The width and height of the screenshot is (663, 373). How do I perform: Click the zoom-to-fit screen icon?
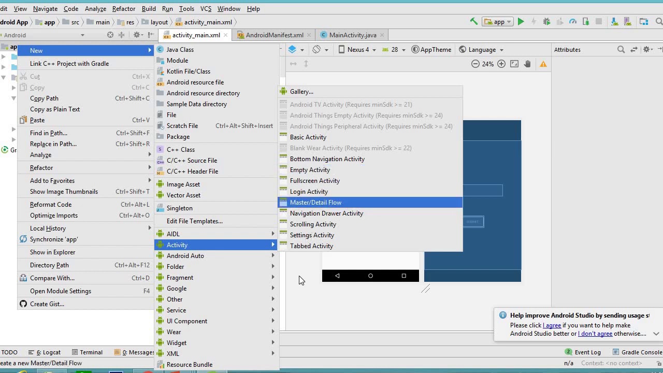pos(514,64)
